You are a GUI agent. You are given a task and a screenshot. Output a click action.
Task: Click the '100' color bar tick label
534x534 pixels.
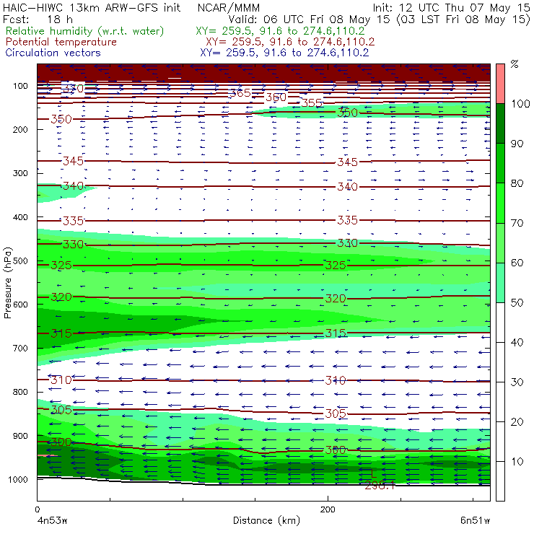point(520,103)
